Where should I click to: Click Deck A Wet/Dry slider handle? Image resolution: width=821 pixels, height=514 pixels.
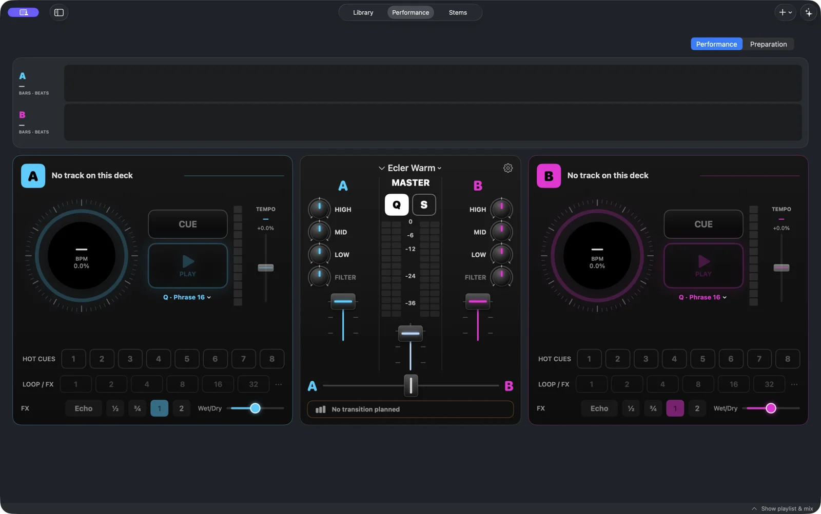click(255, 408)
